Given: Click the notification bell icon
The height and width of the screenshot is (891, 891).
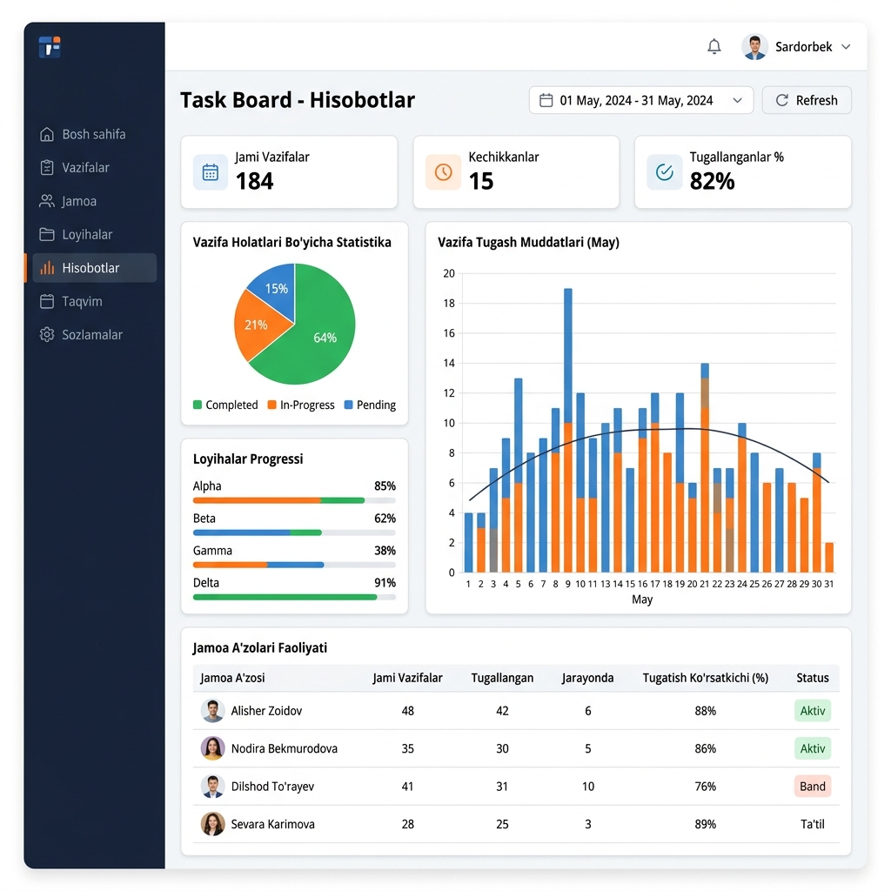Looking at the screenshot, I should (x=714, y=47).
